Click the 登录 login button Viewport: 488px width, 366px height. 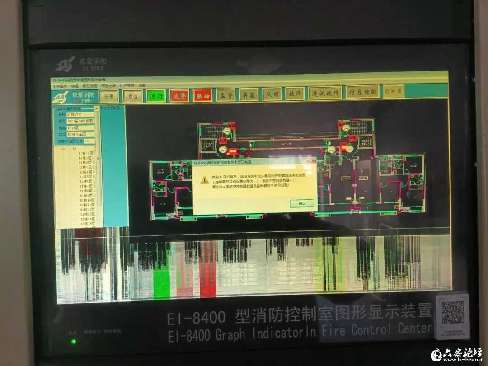[x=108, y=96]
